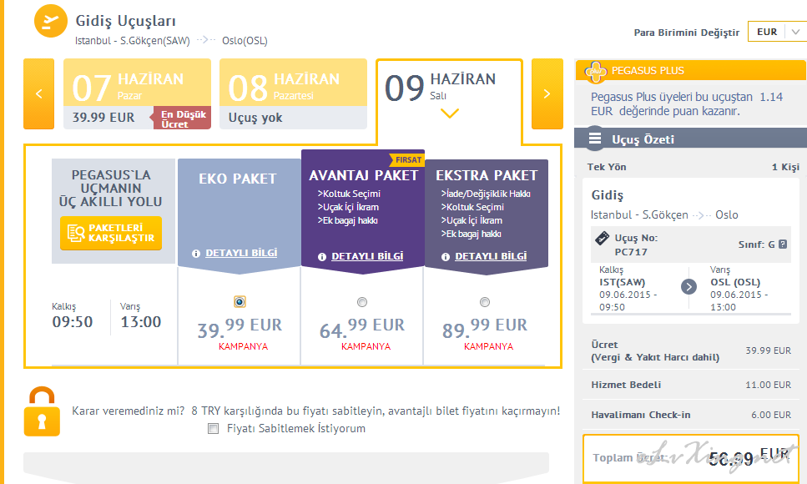Click the departure time 09:50
Image resolution: width=807 pixels, height=484 pixels.
click(x=73, y=322)
